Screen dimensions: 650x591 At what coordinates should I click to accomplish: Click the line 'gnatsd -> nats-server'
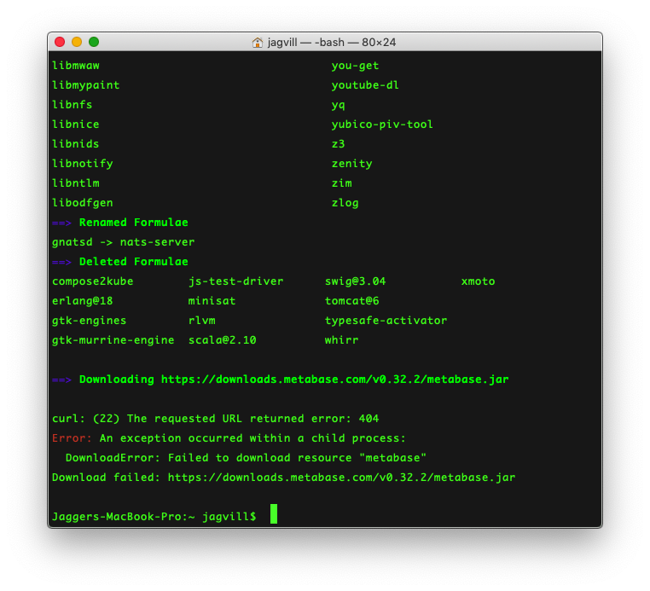(x=123, y=242)
